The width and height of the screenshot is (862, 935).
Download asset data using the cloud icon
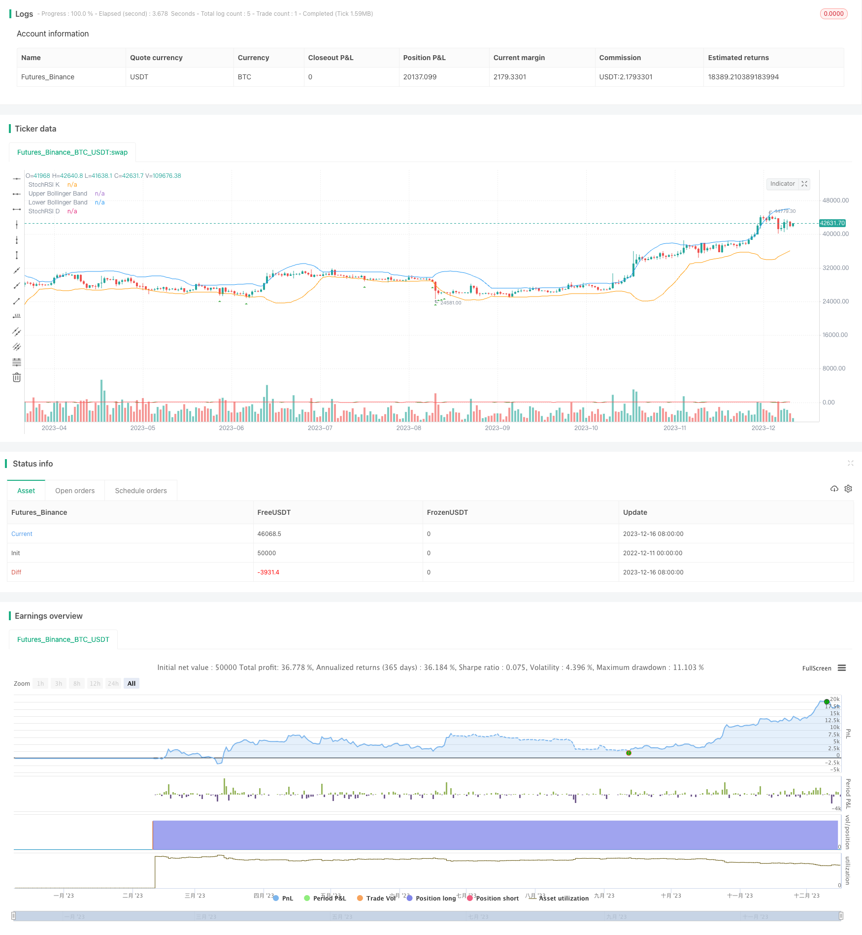[x=834, y=488]
